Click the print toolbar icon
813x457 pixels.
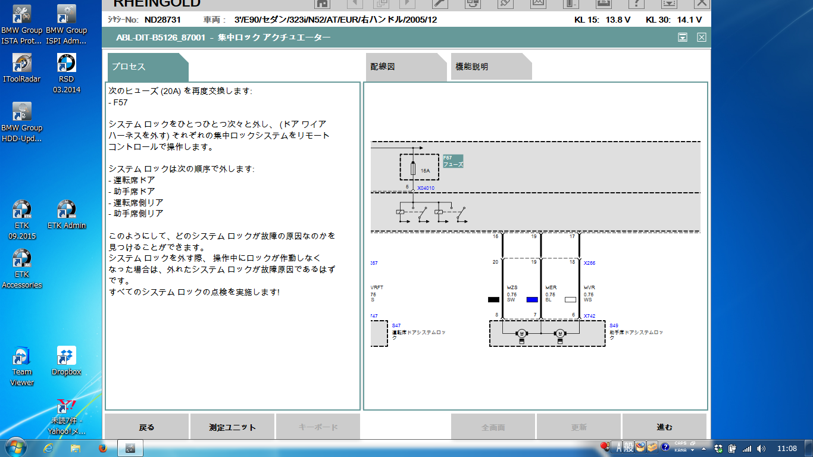click(604, 4)
